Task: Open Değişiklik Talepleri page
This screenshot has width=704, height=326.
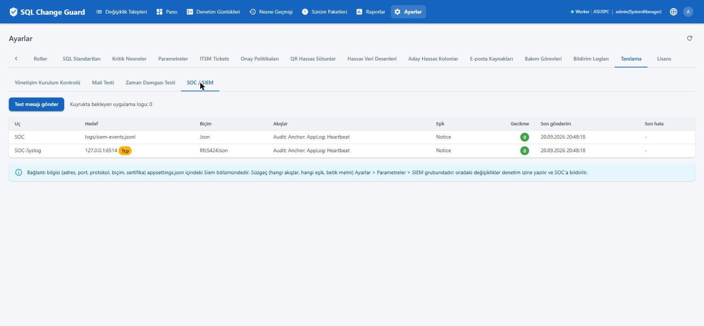Action: pyautogui.click(x=121, y=12)
